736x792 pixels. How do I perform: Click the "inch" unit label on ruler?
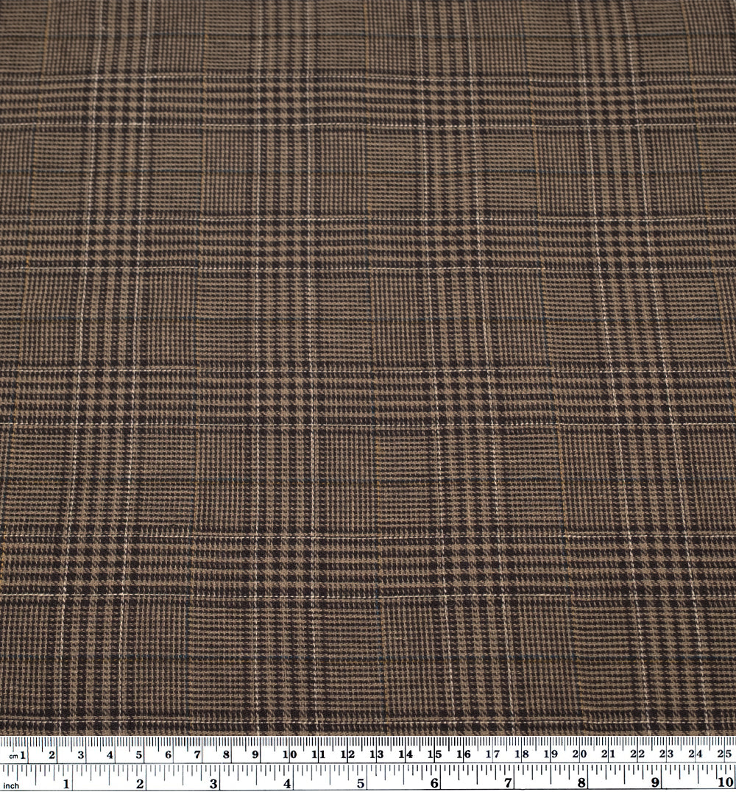point(11,786)
